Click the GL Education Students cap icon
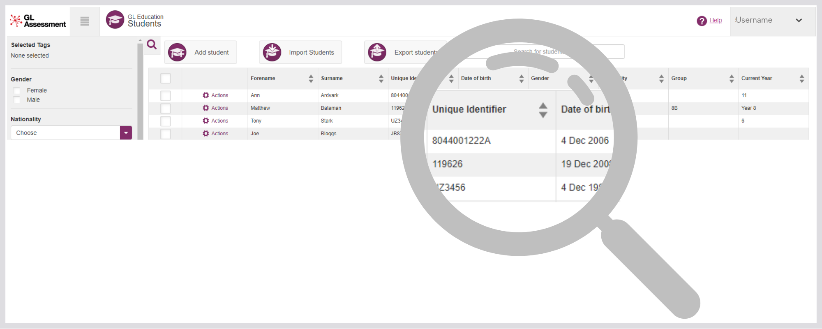This screenshot has width=822, height=329. click(115, 20)
